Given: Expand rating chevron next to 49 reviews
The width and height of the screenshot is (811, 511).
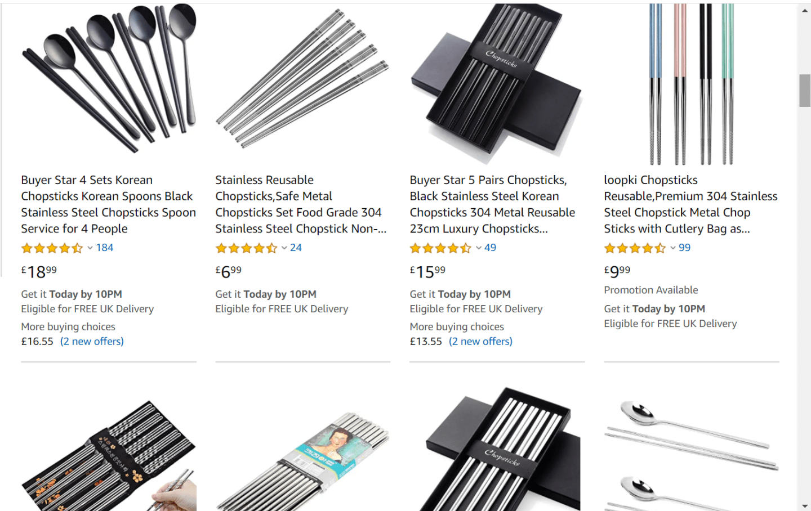Looking at the screenshot, I should tap(479, 248).
